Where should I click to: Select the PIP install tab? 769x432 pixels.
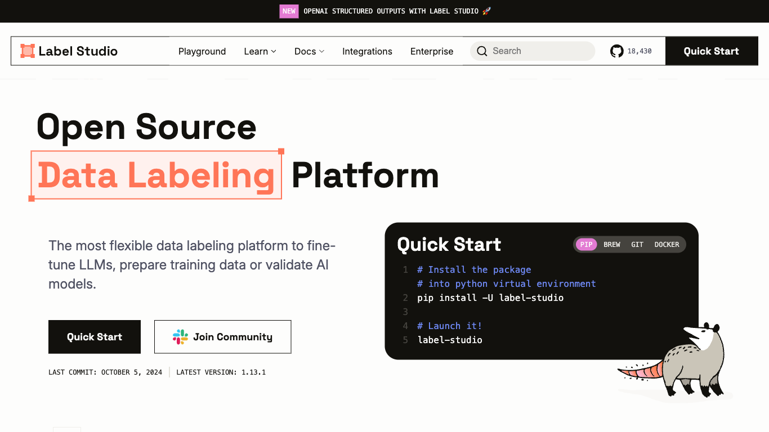(x=587, y=245)
